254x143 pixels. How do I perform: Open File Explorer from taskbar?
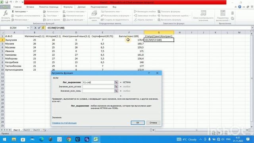[x=14, y=139]
